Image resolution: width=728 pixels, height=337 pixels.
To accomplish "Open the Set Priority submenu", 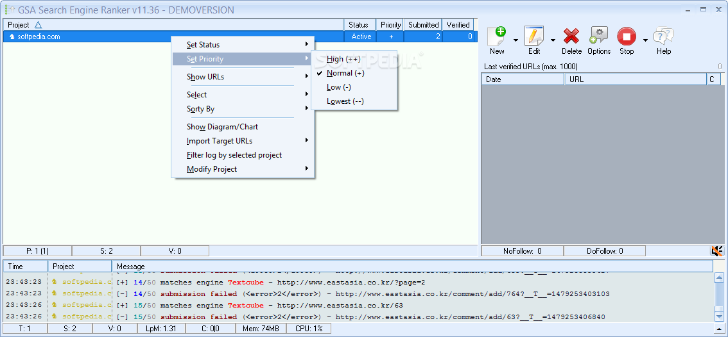I will coord(243,59).
